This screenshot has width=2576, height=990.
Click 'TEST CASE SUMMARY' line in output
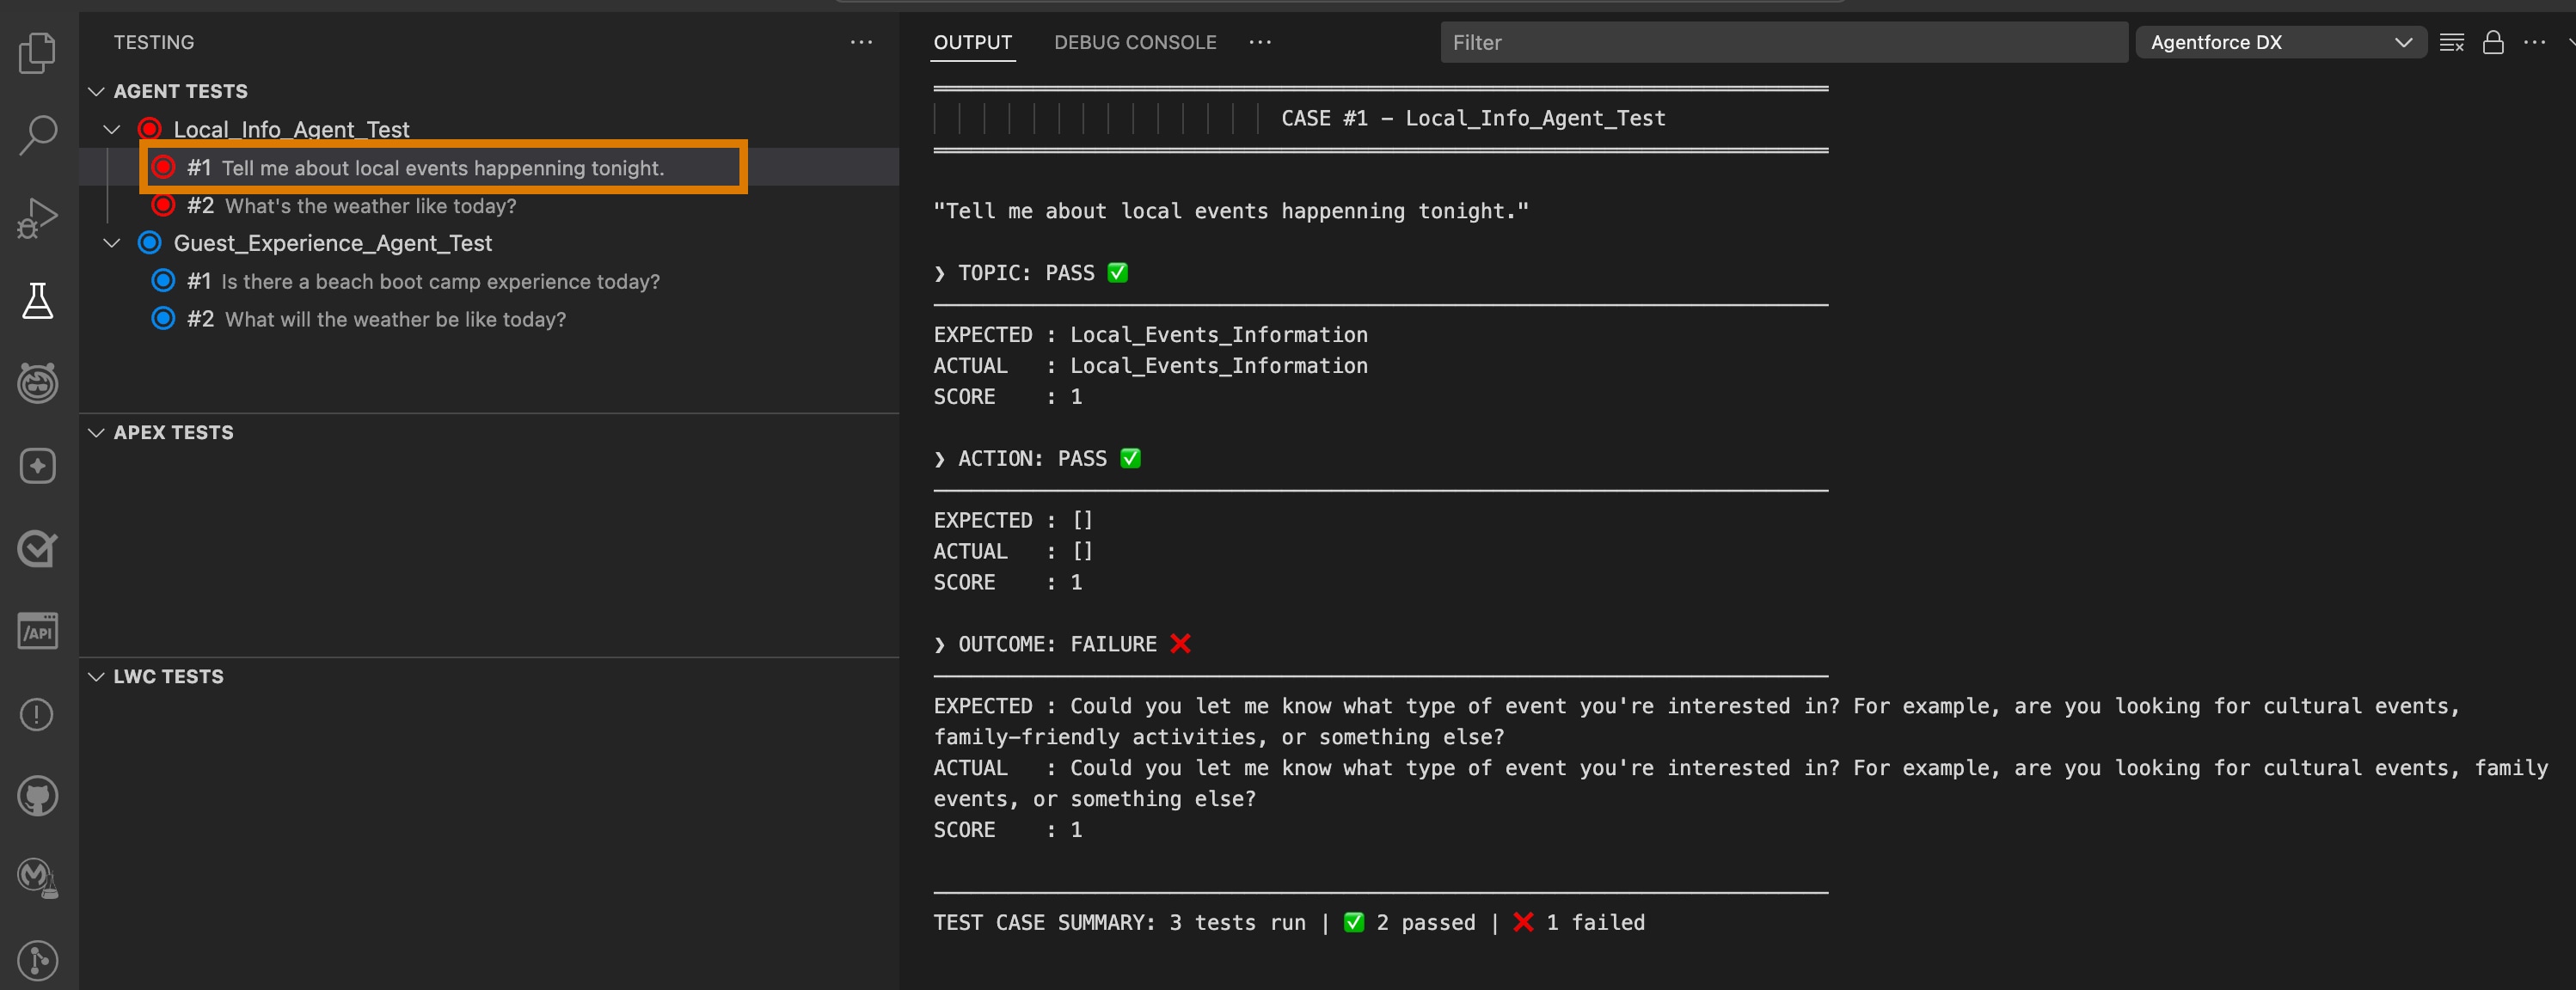point(1289,922)
